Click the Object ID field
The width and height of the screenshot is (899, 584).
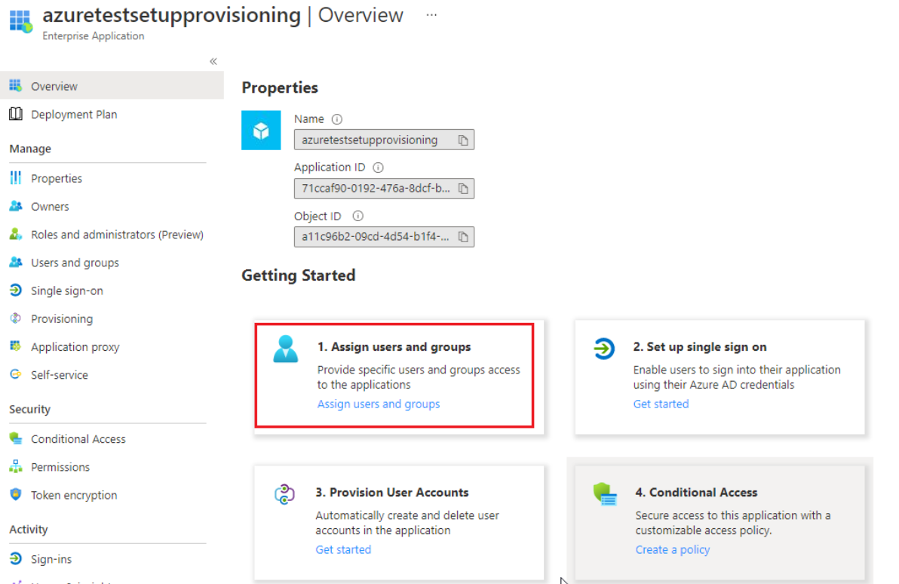click(384, 236)
